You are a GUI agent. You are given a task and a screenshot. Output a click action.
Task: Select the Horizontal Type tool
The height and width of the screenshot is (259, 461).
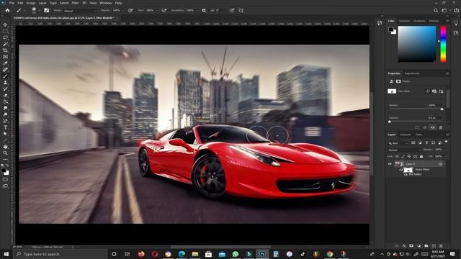[x=5, y=127]
